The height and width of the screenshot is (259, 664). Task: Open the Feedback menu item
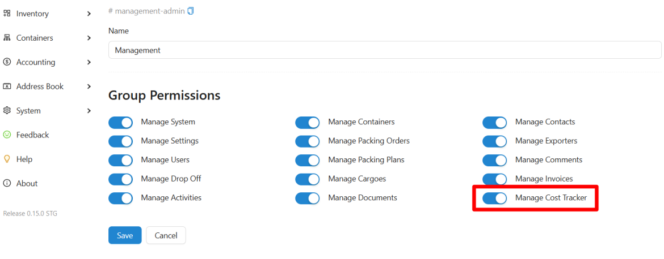pyautogui.click(x=32, y=135)
